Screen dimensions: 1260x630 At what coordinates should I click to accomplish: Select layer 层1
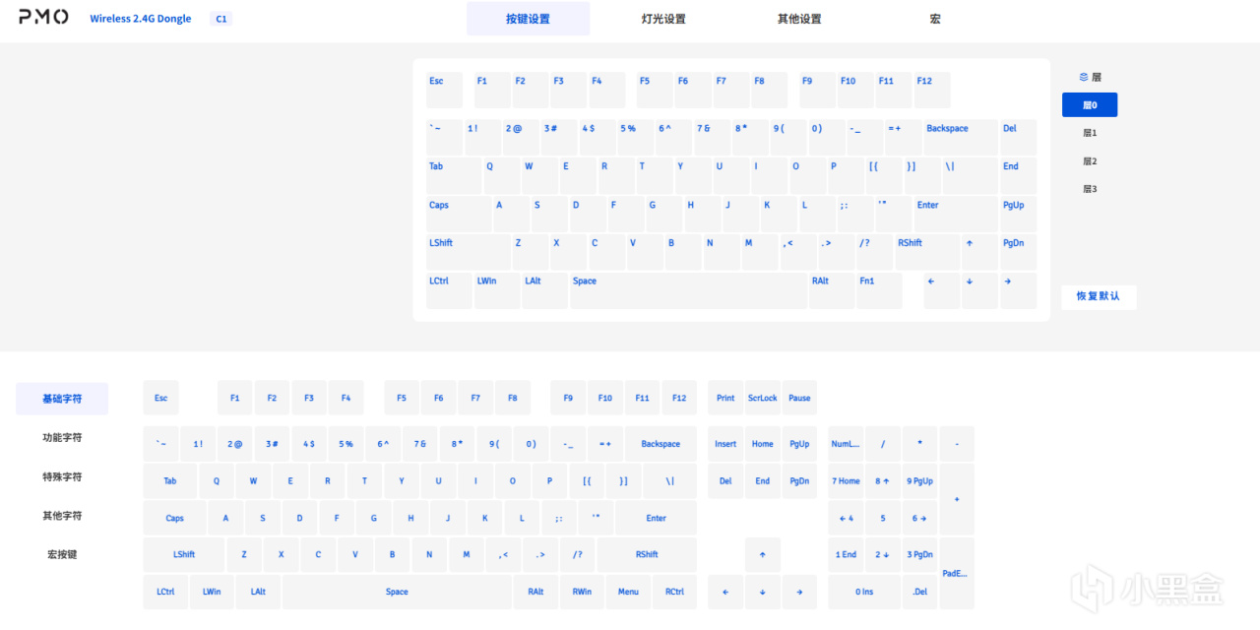[1090, 133]
